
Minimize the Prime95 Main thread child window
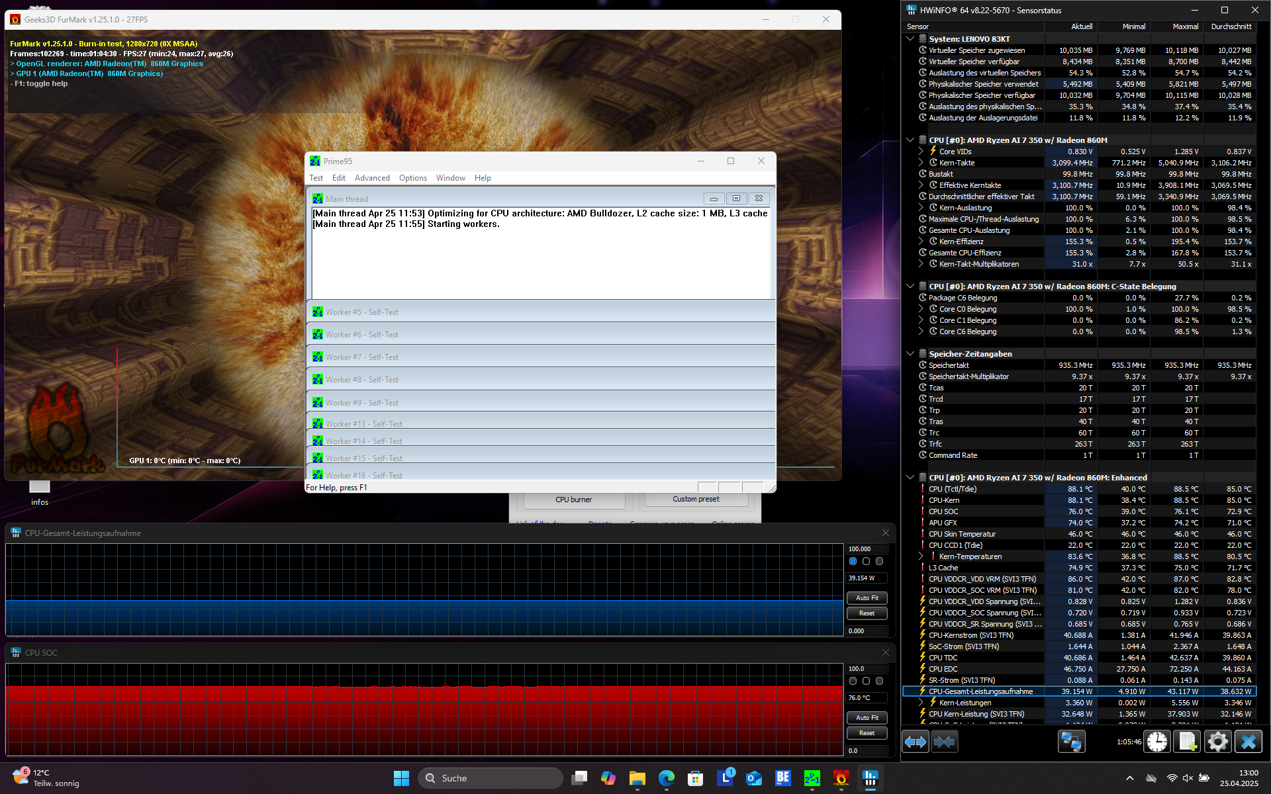coord(714,198)
